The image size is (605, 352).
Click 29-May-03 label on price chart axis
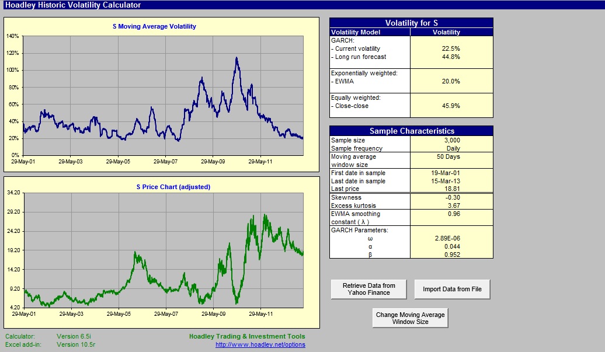[71, 314]
